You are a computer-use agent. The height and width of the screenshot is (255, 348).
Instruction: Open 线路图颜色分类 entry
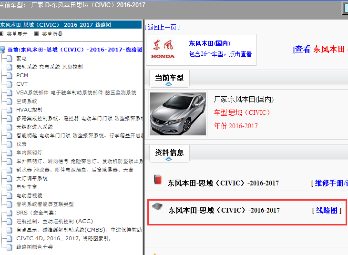35,247
